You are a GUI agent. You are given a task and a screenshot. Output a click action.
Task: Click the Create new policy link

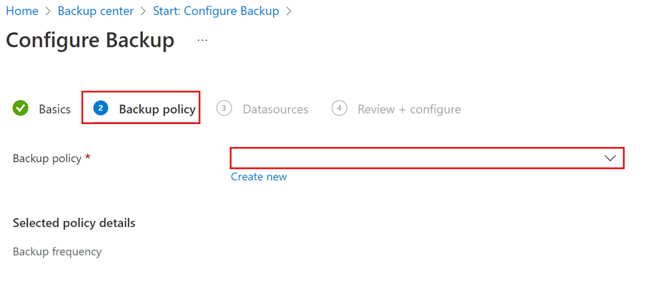pyautogui.click(x=258, y=177)
